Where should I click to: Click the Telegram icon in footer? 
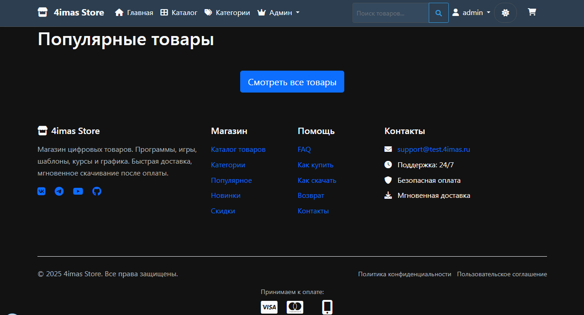[x=59, y=191]
